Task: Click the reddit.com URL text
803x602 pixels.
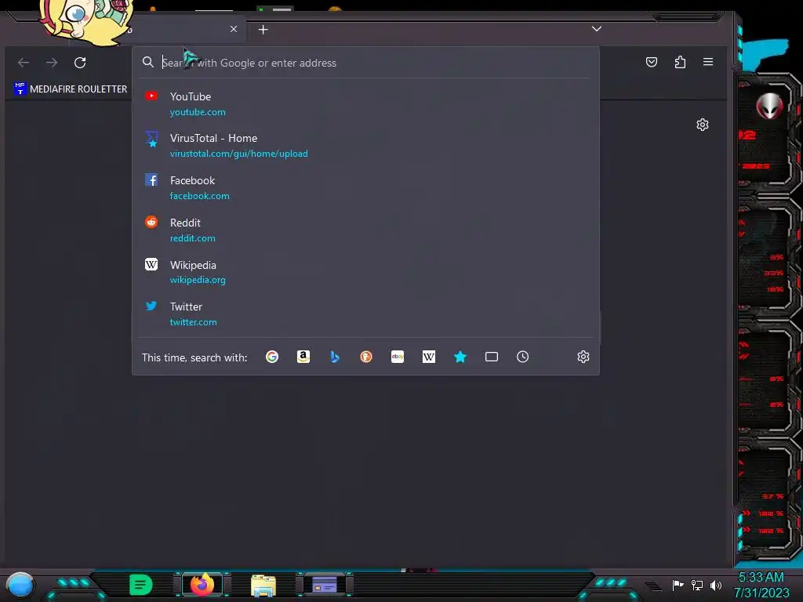Action: coord(193,238)
